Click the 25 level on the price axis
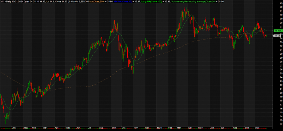The width and height of the screenshot is (283, 131). coord(281,73)
